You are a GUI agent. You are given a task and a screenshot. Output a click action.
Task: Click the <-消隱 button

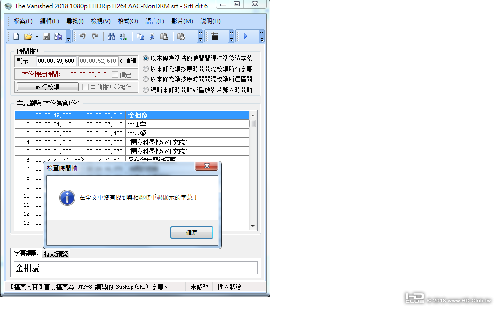[128, 61]
